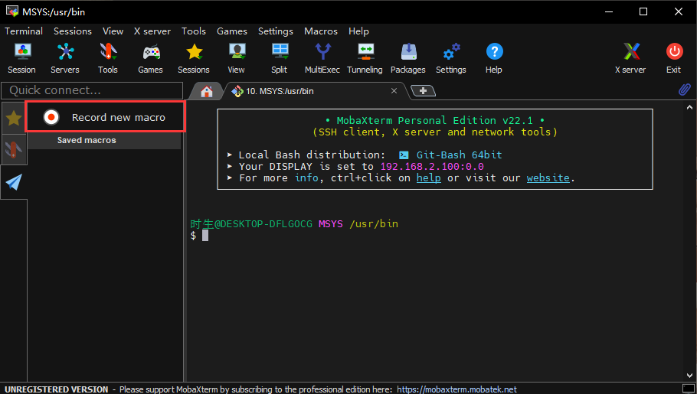697x394 pixels.
Task: Open the Sessions menu
Action: click(x=73, y=31)
